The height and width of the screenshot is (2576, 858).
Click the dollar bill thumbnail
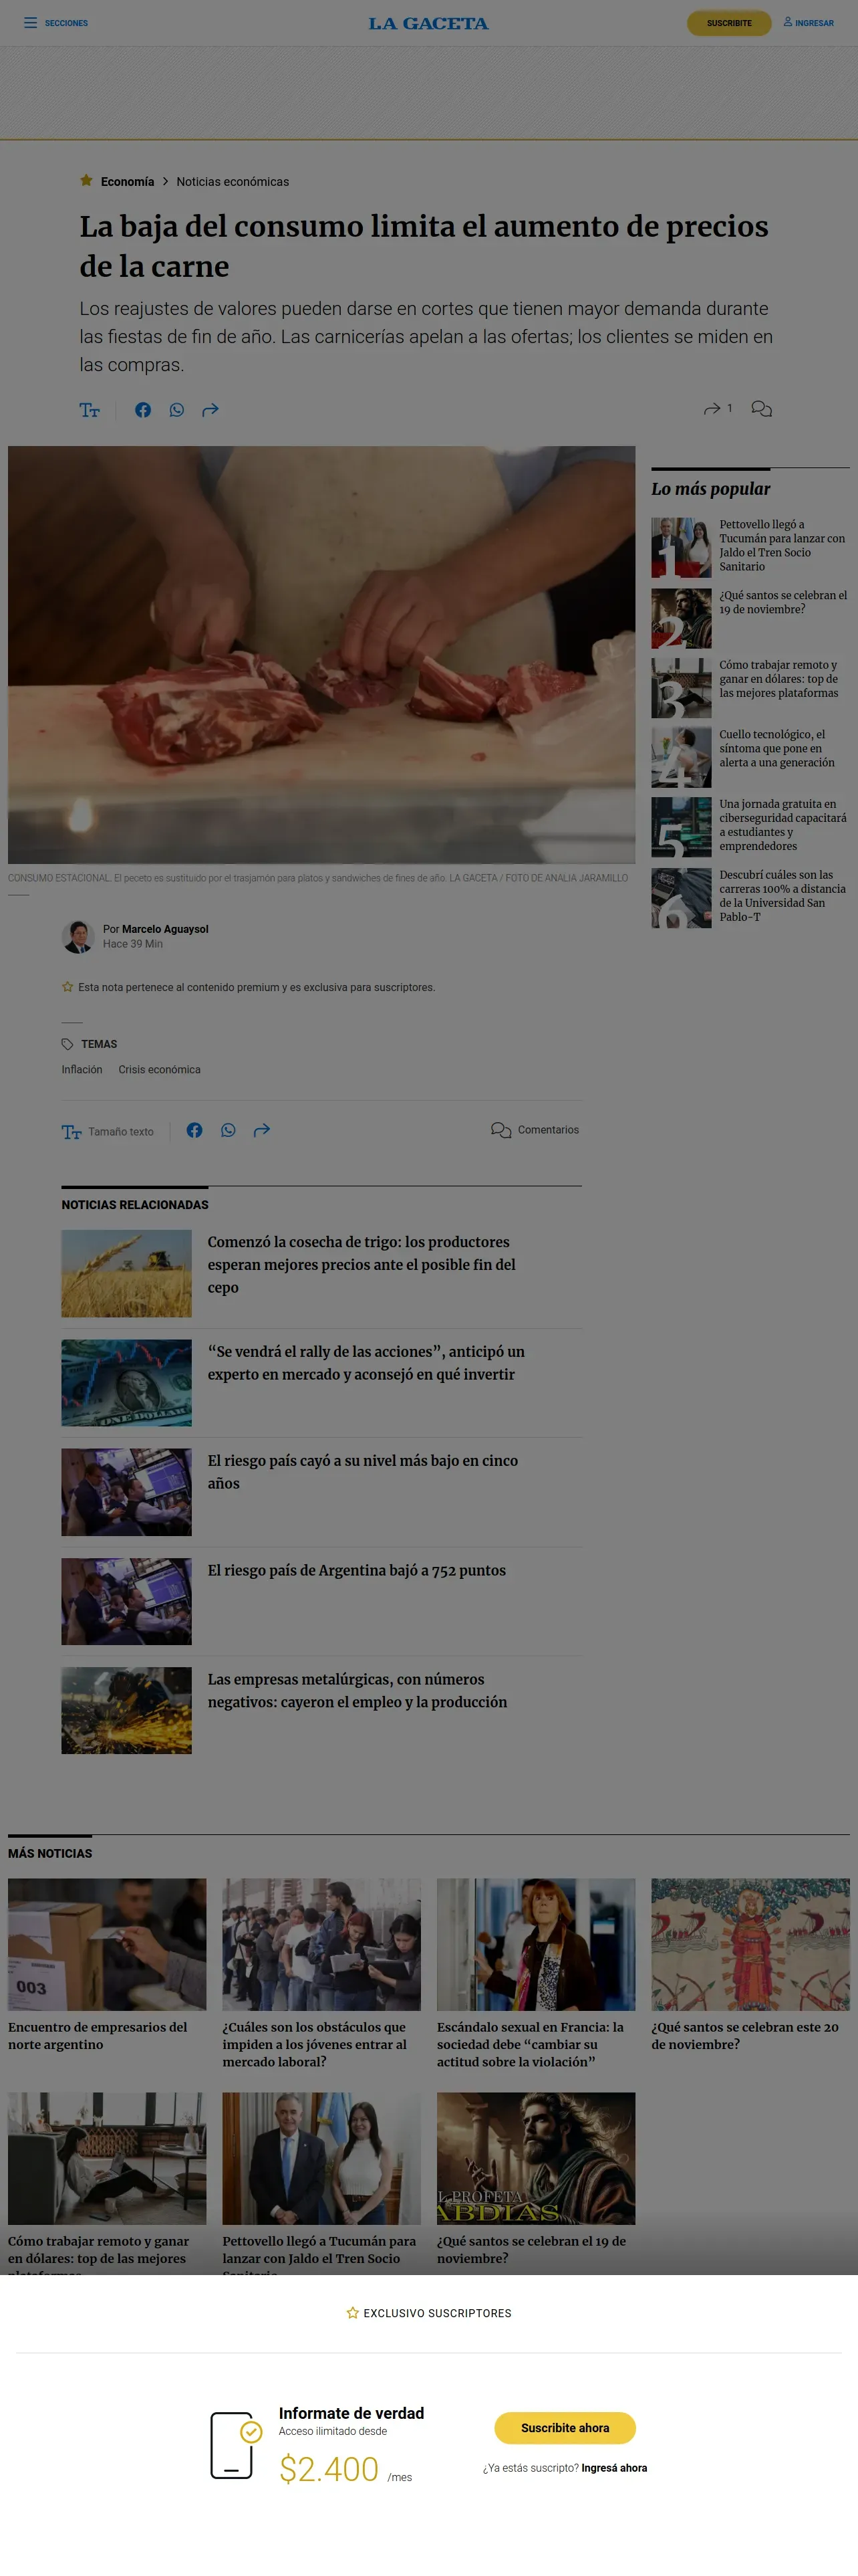click(127, 1383)
